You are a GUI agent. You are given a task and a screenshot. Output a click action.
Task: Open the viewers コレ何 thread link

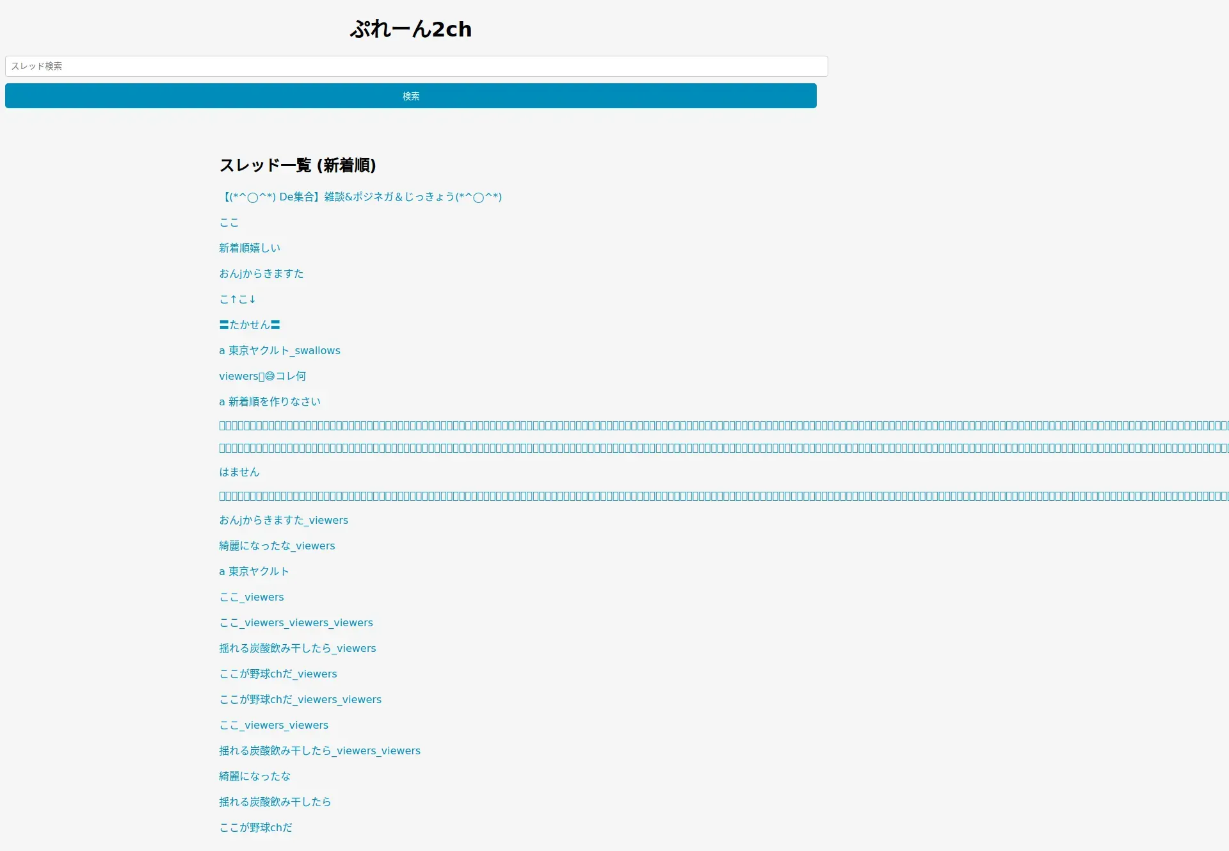[x=262, y=376]
